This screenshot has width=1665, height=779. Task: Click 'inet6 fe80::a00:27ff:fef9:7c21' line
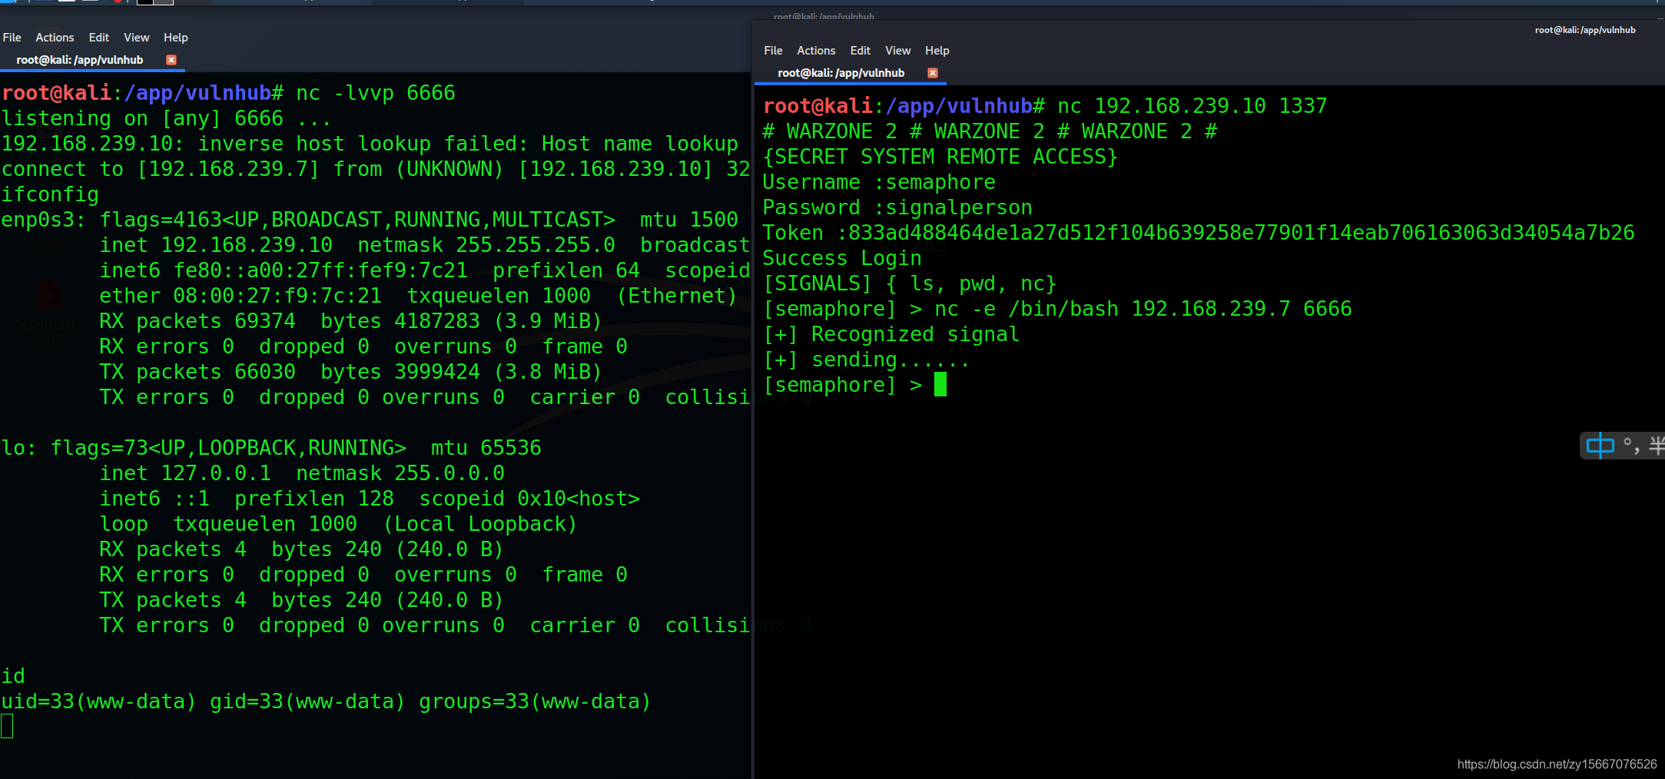coord(425,270)
